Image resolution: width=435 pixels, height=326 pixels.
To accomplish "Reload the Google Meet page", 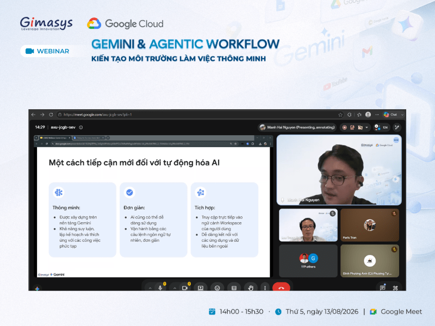I will tap(51, 115).
